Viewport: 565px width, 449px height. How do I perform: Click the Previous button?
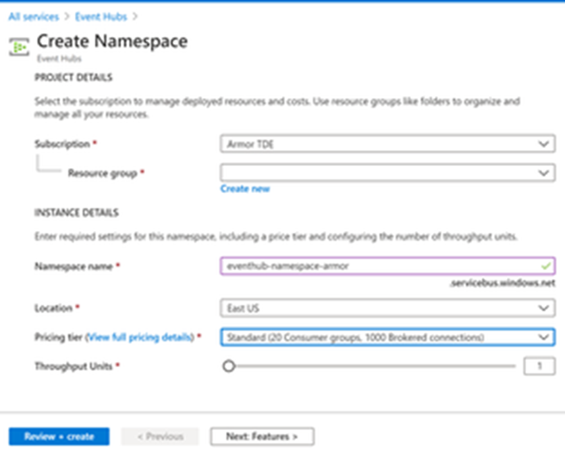click(160, 436)
